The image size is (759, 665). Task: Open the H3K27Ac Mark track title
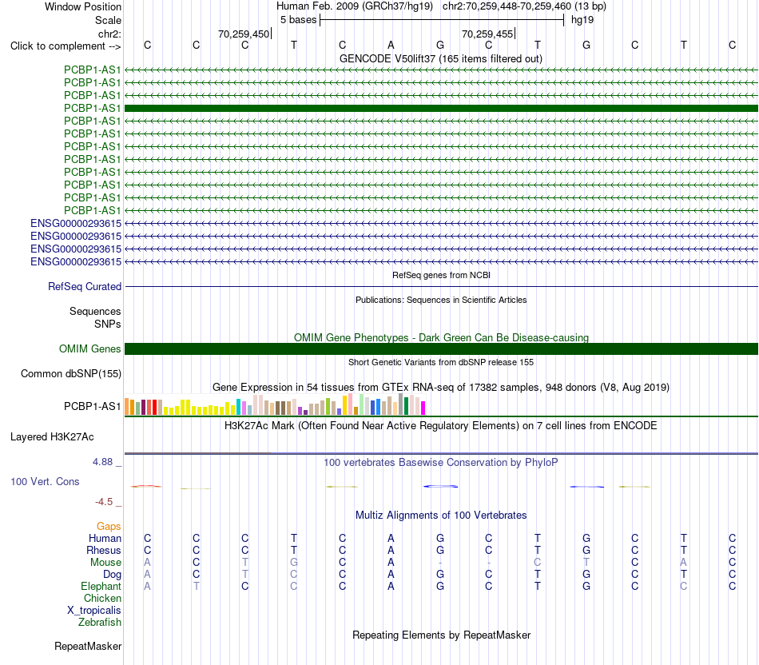441,426
